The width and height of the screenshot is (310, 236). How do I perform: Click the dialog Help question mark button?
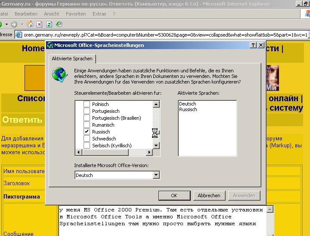[x=254, y=45]
